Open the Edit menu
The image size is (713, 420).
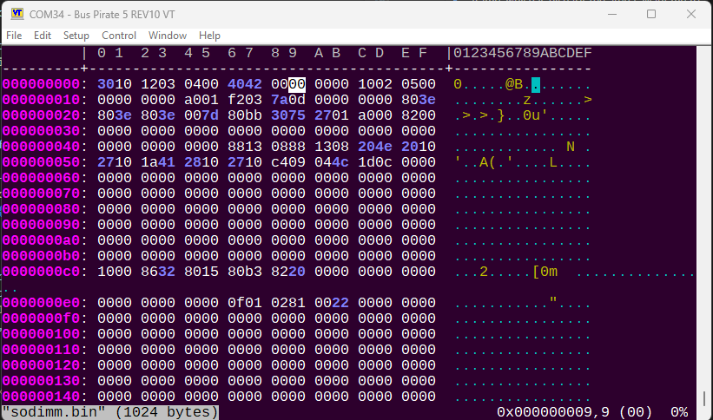tap(43, 36)
